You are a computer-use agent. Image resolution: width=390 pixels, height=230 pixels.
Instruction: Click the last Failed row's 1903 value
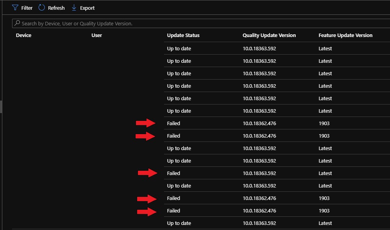click(324, 211)
